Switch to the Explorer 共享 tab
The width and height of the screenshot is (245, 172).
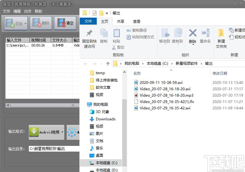pyautogui.click(x=121, y=22)
